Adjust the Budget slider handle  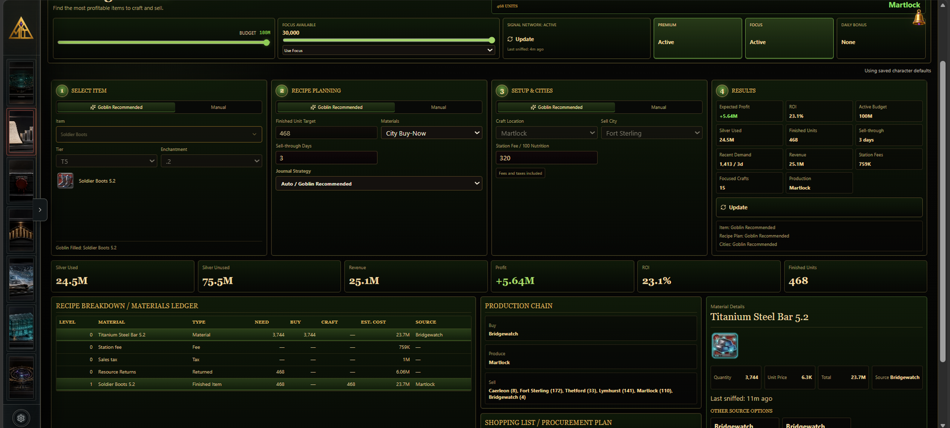coord(267,42)
